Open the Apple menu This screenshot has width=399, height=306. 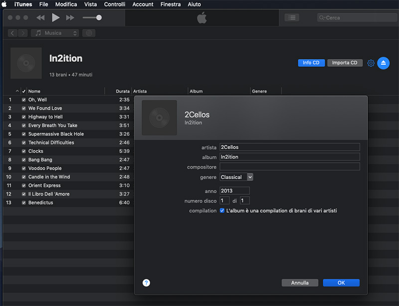tap(4, 4)
